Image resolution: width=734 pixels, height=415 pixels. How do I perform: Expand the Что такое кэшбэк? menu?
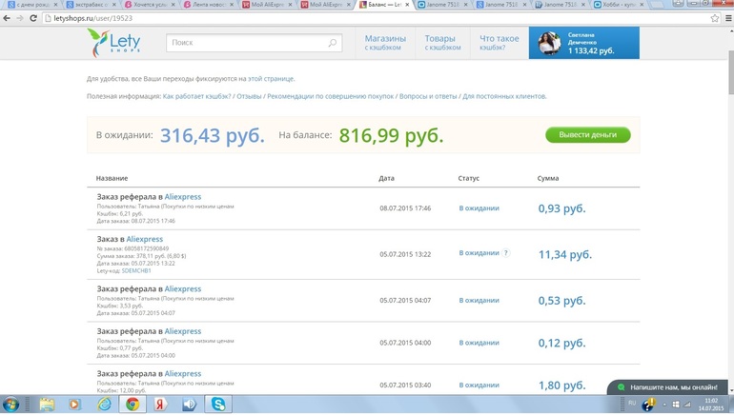[500, 43]
